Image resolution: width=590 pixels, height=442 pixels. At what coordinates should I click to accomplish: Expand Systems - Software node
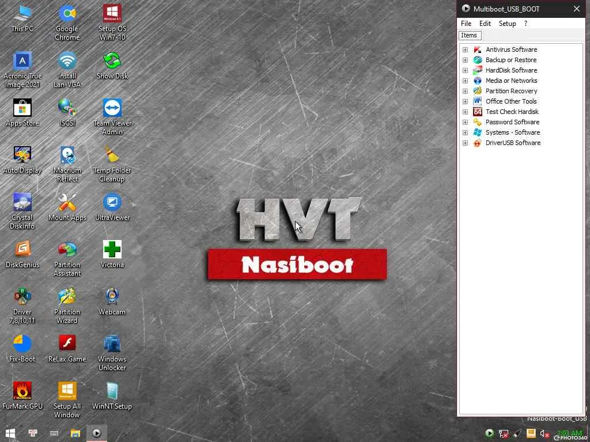coord(466,133)
